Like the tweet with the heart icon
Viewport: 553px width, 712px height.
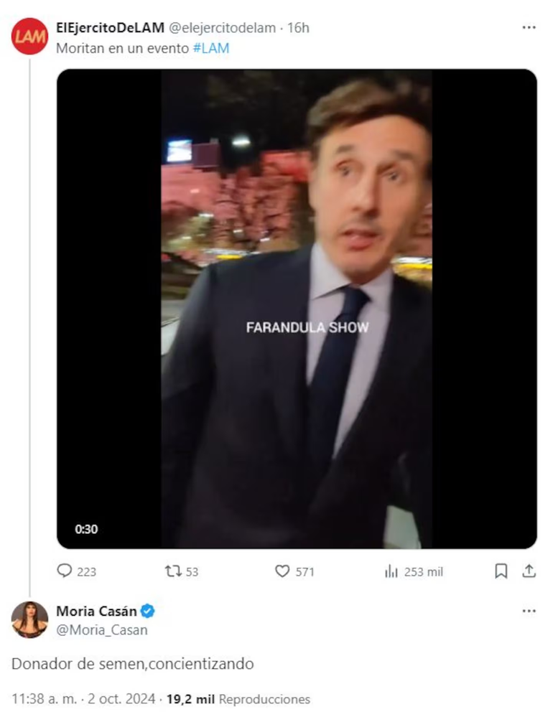point(282,571)
